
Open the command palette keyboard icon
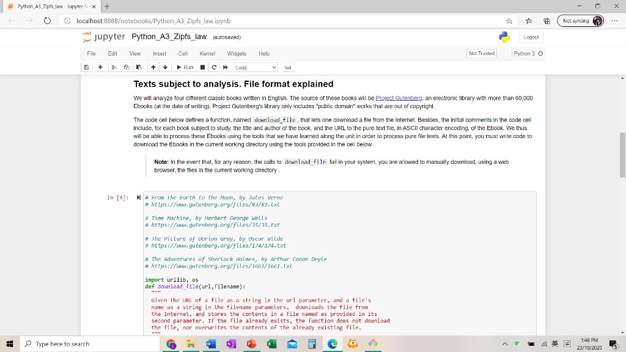(x=289, y=67)
